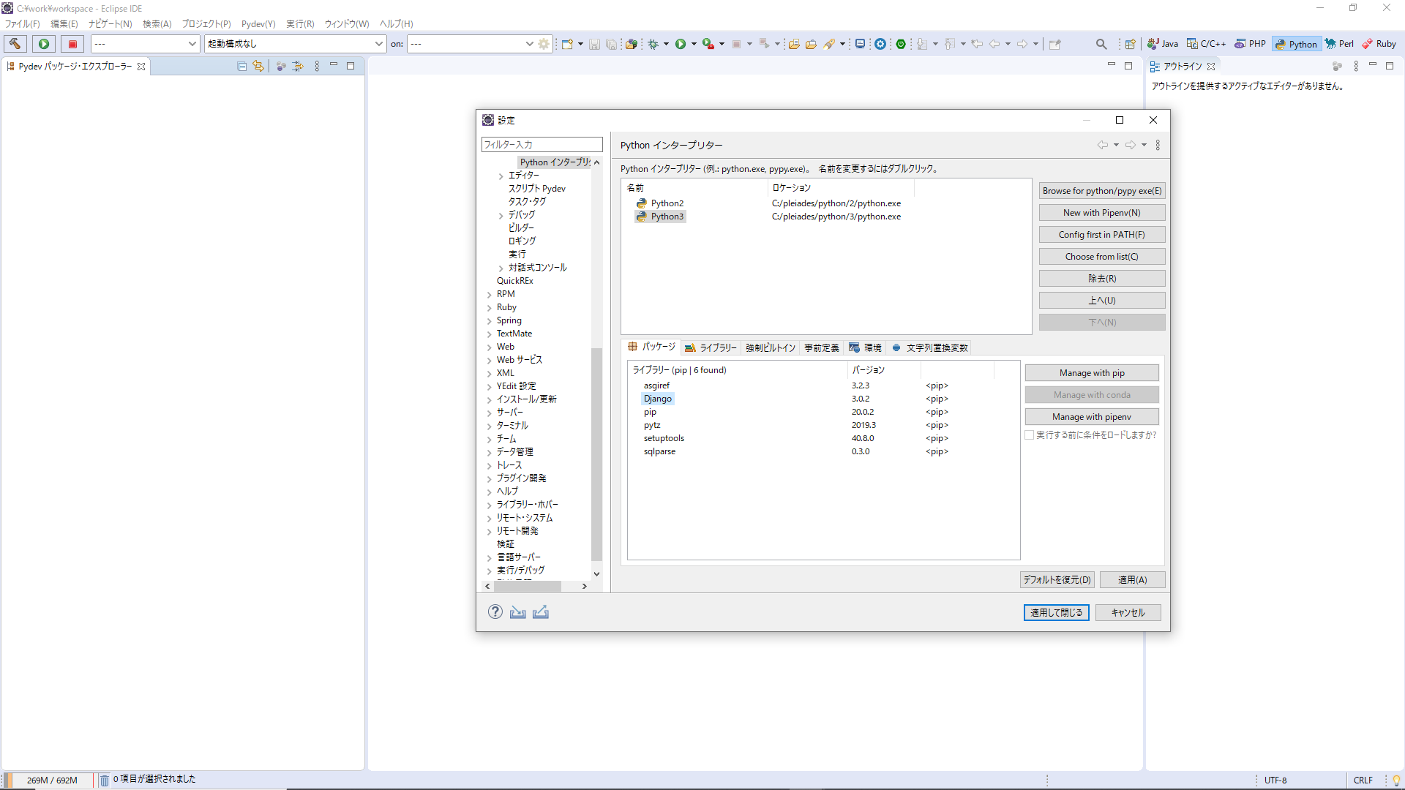The width and height of the screenshot is (1405, 790).
Task: Toggle the Python perspective button
Action: [1297, 44]
